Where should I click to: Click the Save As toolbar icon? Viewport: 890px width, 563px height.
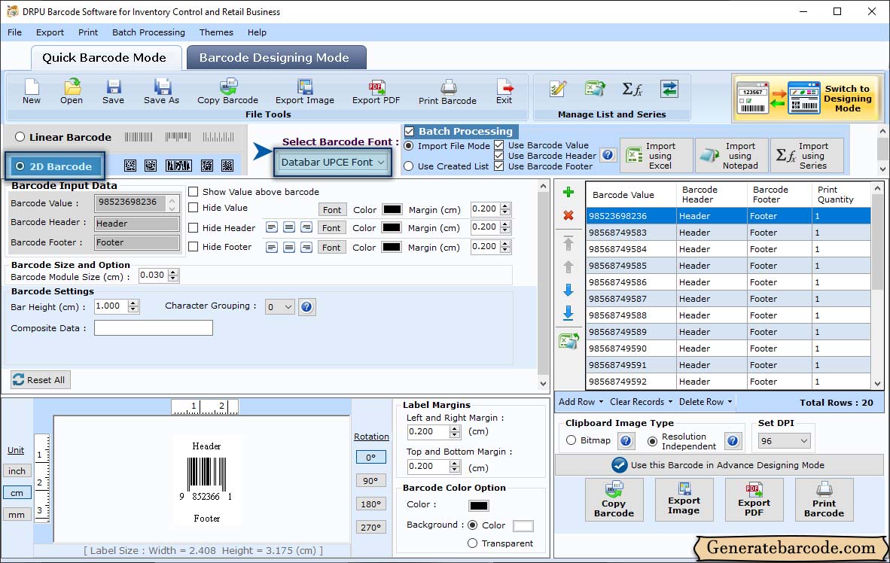coord(161,92)
